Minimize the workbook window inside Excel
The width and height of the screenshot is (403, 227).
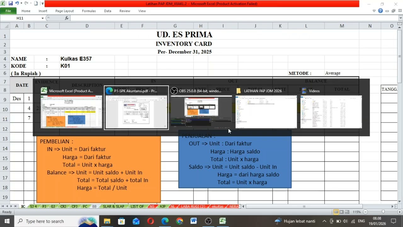coord(387,11)
